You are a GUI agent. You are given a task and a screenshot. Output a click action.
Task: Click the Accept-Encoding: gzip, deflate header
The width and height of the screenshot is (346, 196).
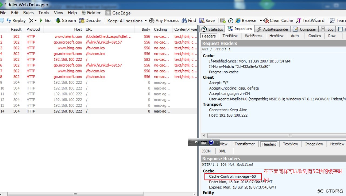(x=234, y=88)
